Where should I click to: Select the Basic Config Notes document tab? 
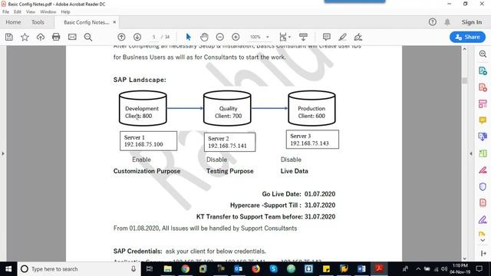point(86,22)
